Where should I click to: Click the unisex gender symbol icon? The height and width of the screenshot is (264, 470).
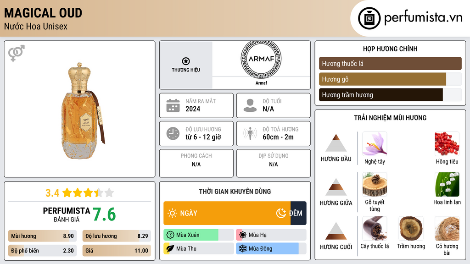pyautogui.click(x=17, y=53)
